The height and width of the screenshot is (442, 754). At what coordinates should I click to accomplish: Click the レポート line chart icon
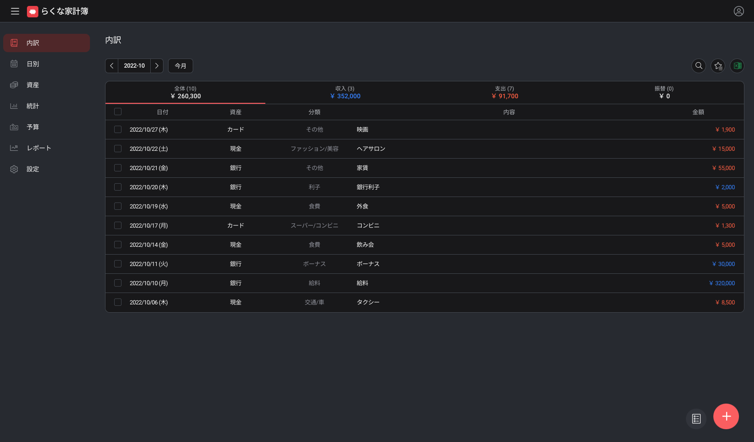click(x=14, y=148)
